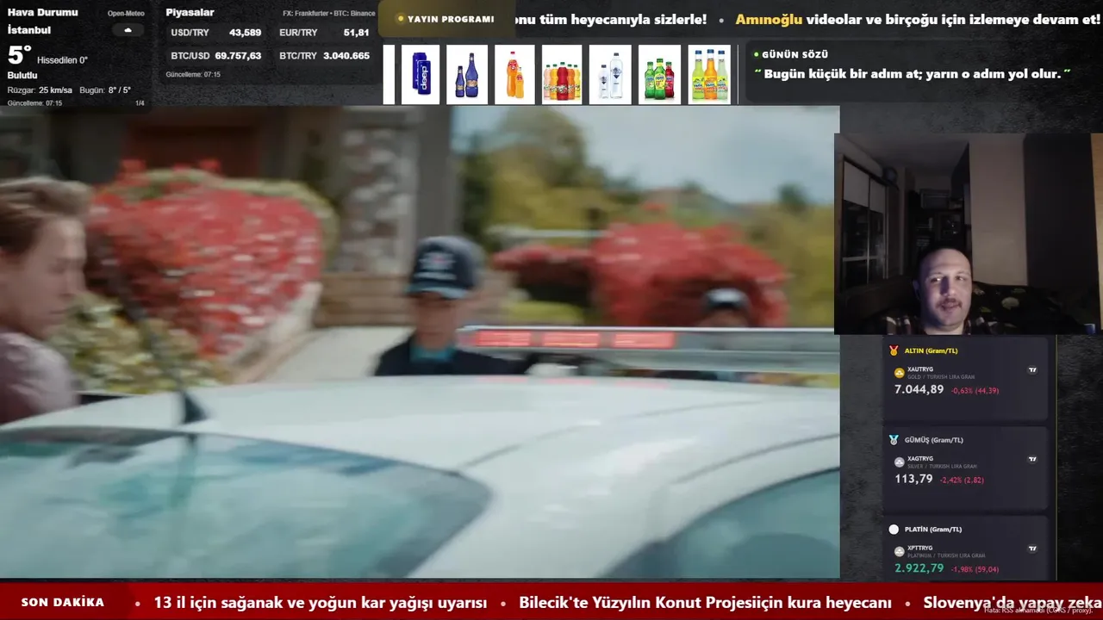Click the gold bars icon next to XAUTRYG
1103x620 pixels.
[900, 373]
